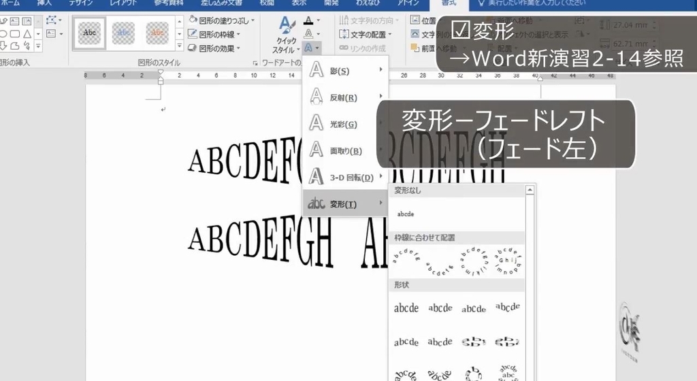Open the 挿入 ribbon tab

click(x=44, y=3)
